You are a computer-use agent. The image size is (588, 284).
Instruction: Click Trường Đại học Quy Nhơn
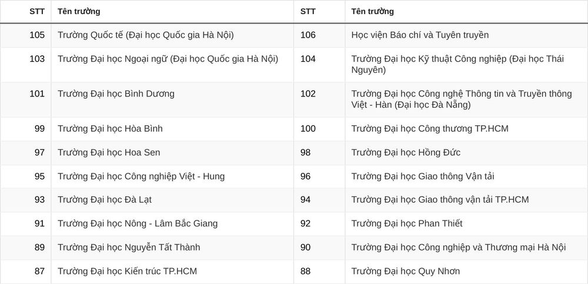coord(405,271)
